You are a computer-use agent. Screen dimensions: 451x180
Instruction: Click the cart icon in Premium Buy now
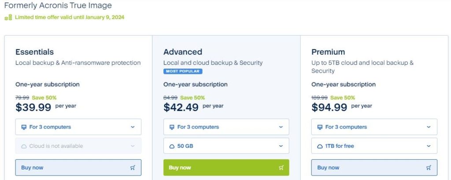click(429, 168)
